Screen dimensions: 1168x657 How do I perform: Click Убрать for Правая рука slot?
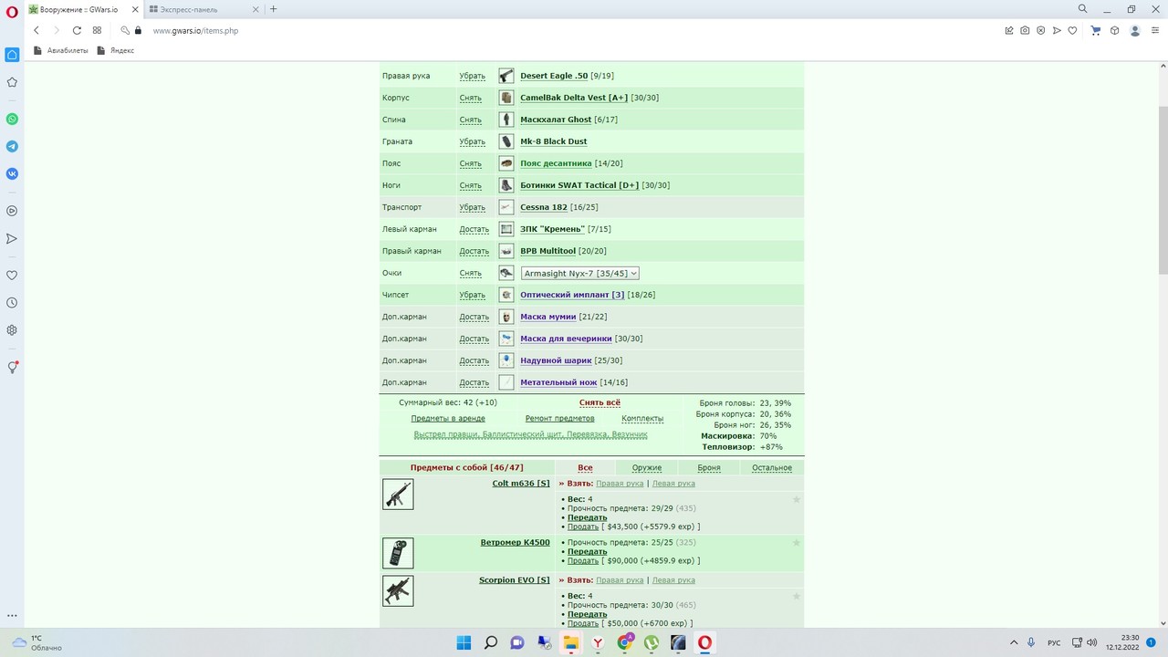(473, 76)
